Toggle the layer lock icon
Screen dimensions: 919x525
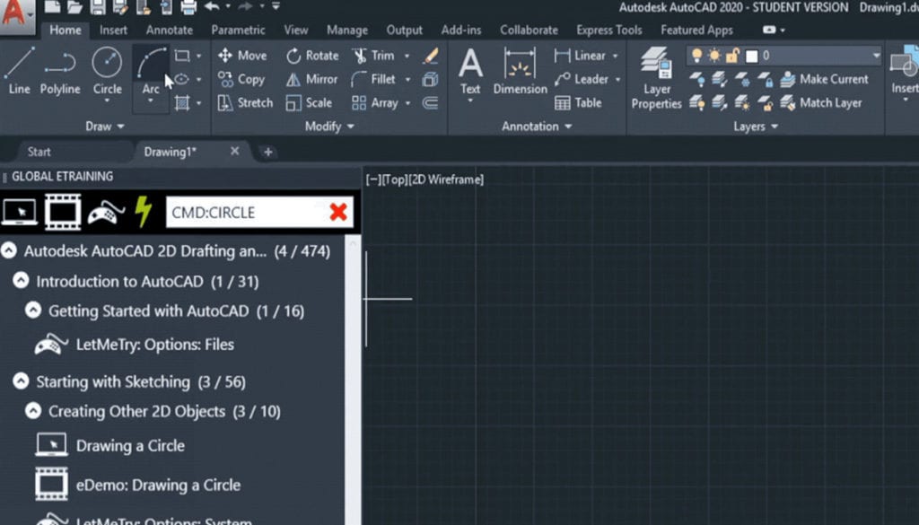click(732, 56)
